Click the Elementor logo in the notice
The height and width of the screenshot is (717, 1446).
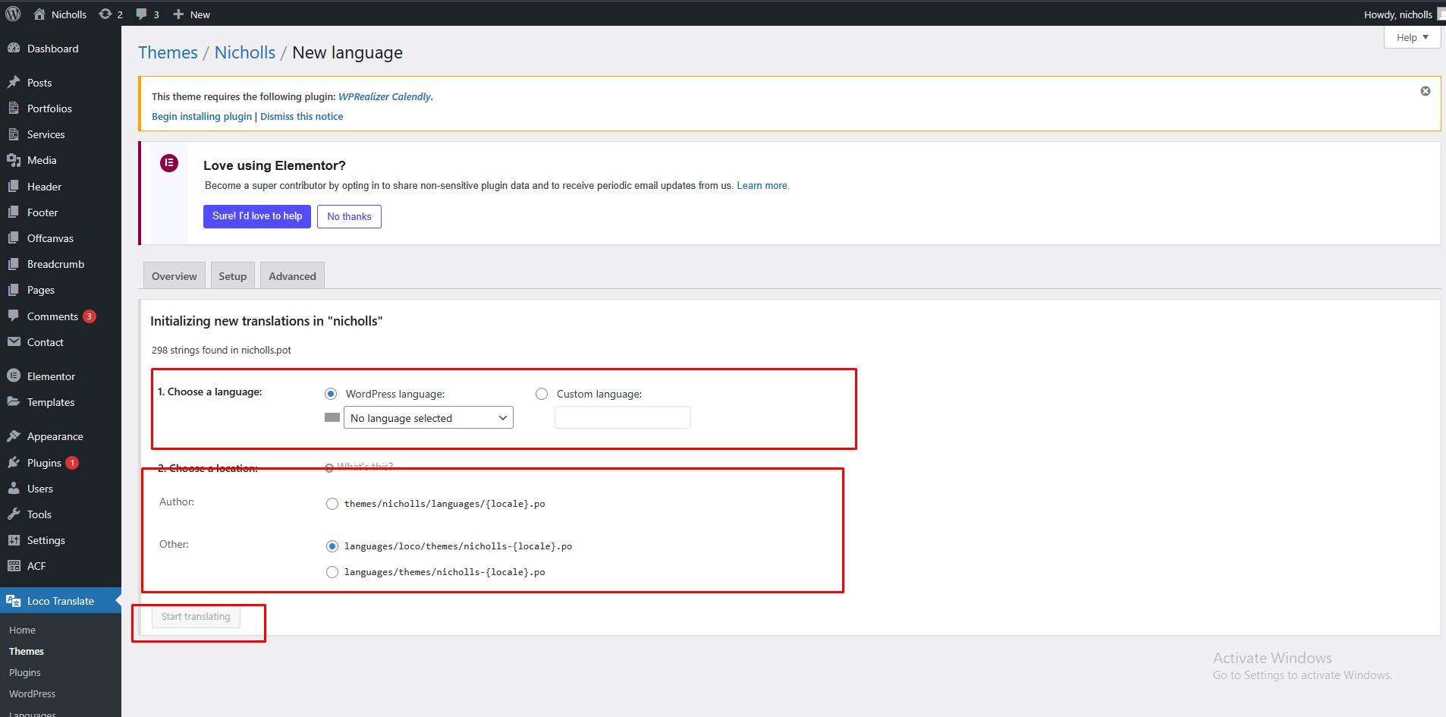169,162
